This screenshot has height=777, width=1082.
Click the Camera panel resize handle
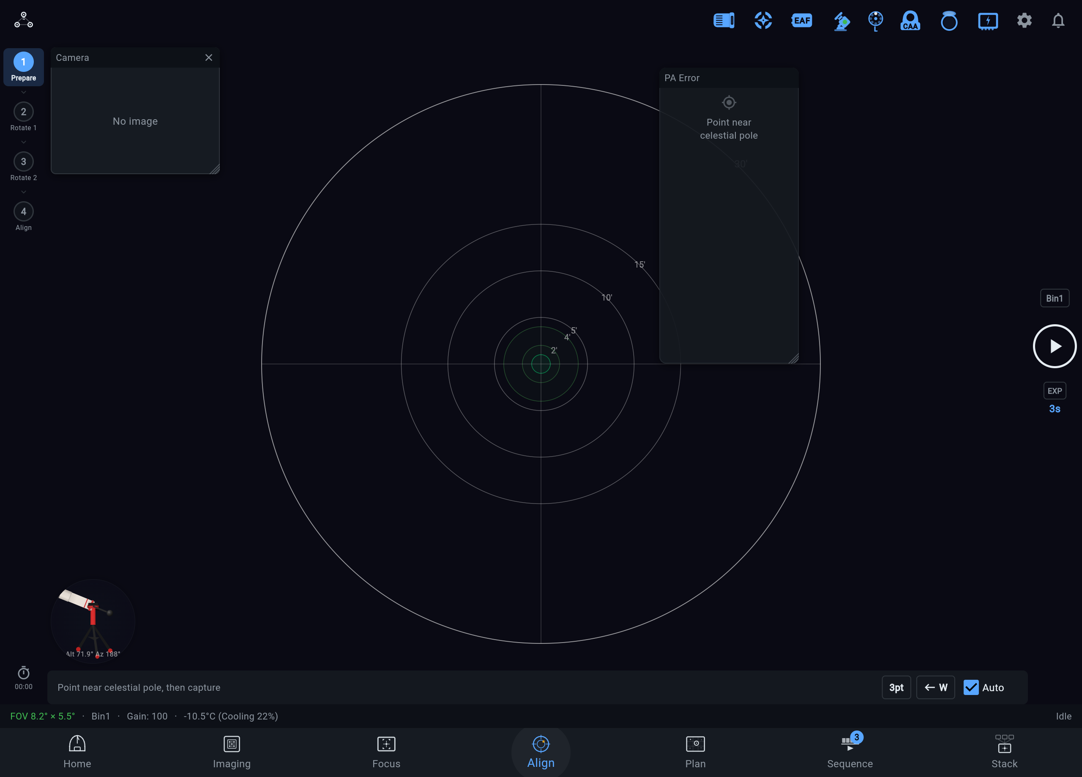coord(215,169)
